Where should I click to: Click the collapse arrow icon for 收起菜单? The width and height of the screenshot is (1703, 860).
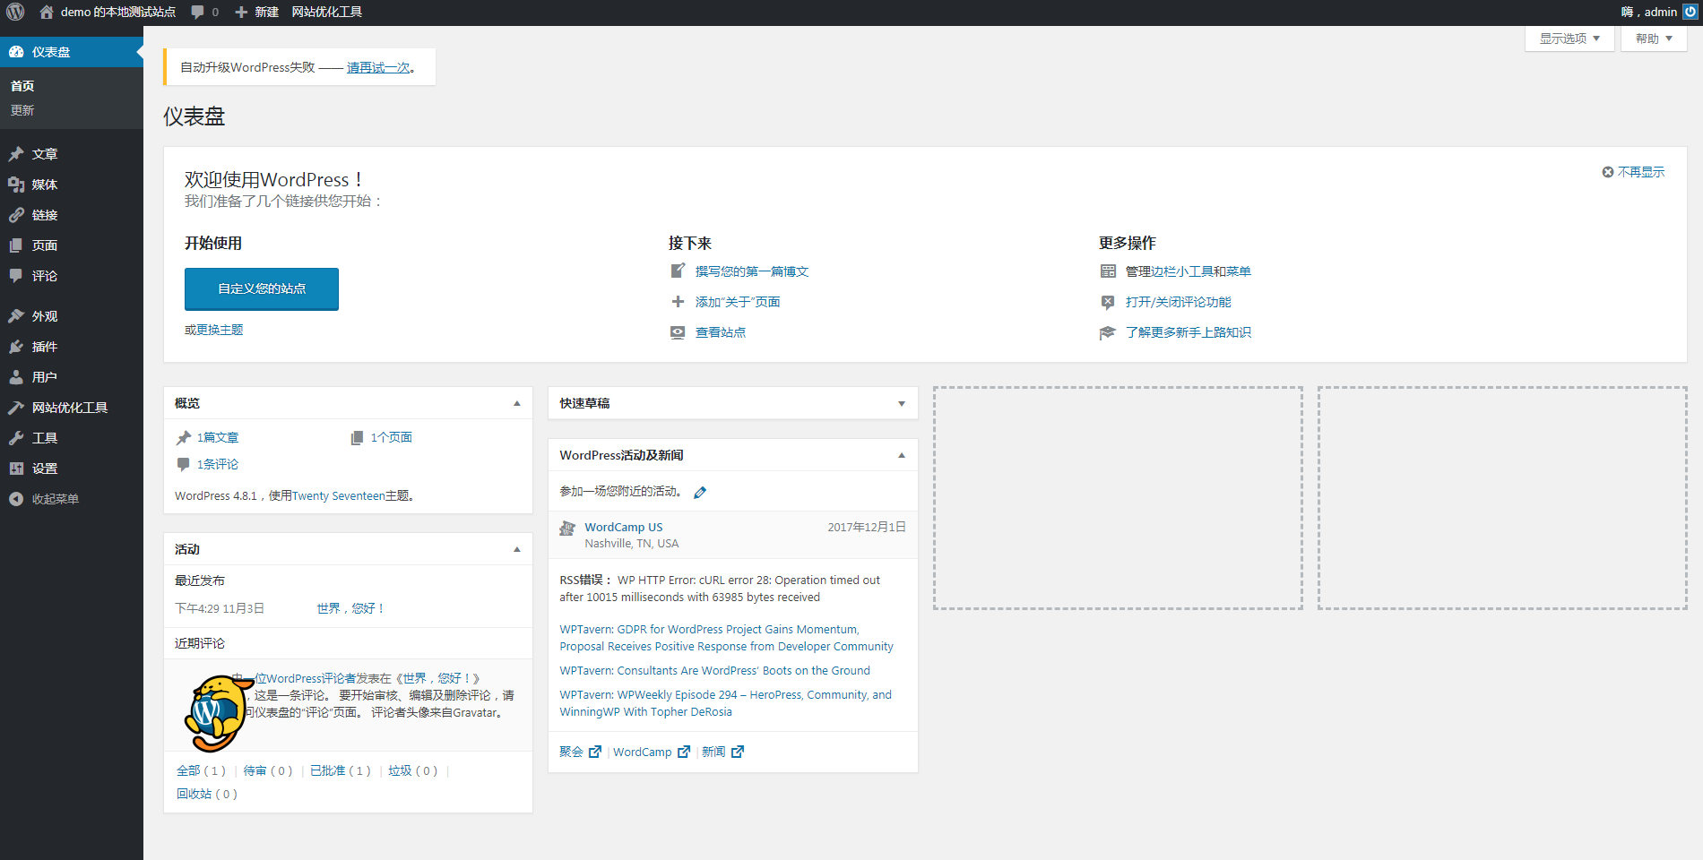pyautogui.click(x=16, y=499)
